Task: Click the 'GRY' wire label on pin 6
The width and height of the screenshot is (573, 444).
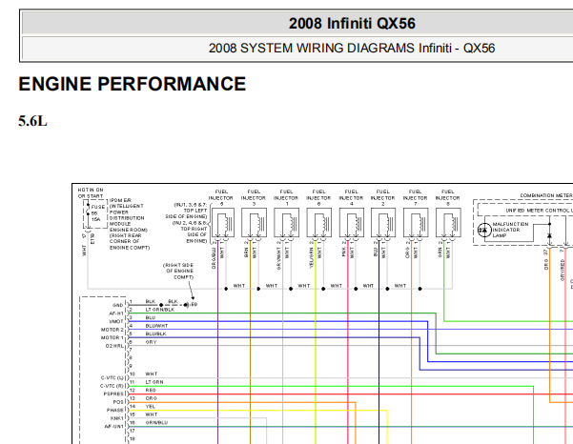Action: [x=151, y=342]
